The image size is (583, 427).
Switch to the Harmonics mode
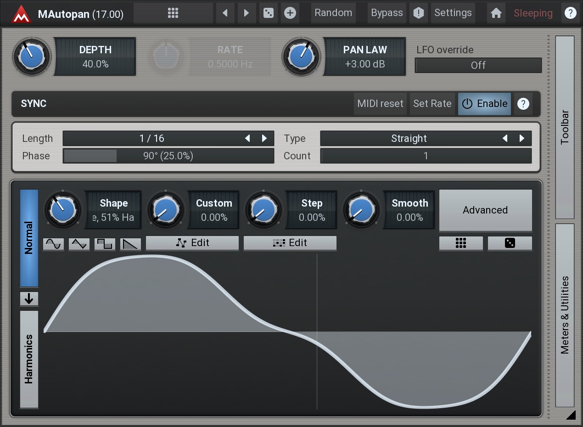(x=29, y=359)
